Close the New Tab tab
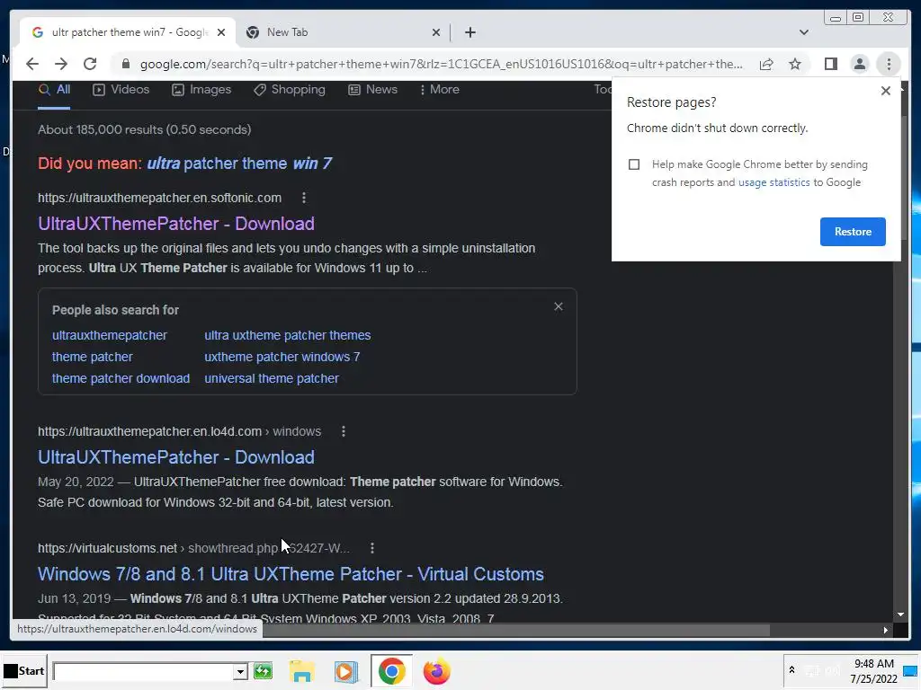 [436, 32]
